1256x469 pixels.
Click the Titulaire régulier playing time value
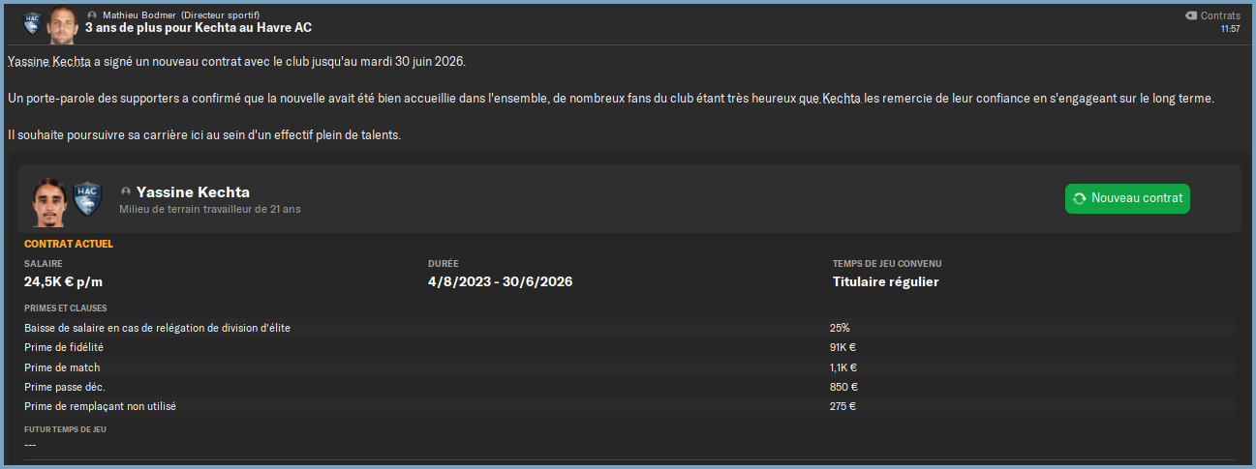coord(885,282)
